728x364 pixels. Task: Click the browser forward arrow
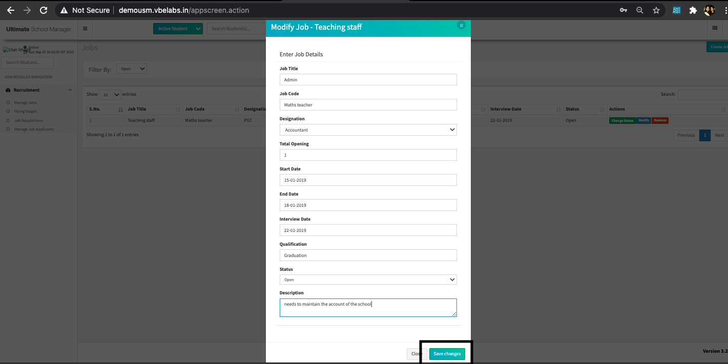(x=27, y=10)
